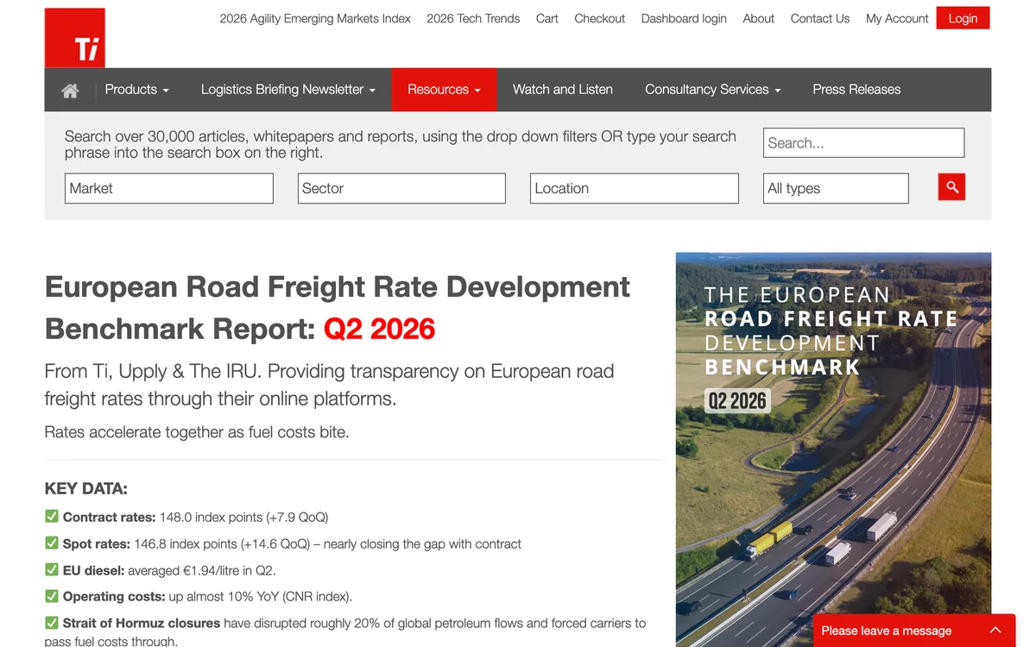
Task: Open Consultancy Services dropdown
Action: (x=712, y=90)
